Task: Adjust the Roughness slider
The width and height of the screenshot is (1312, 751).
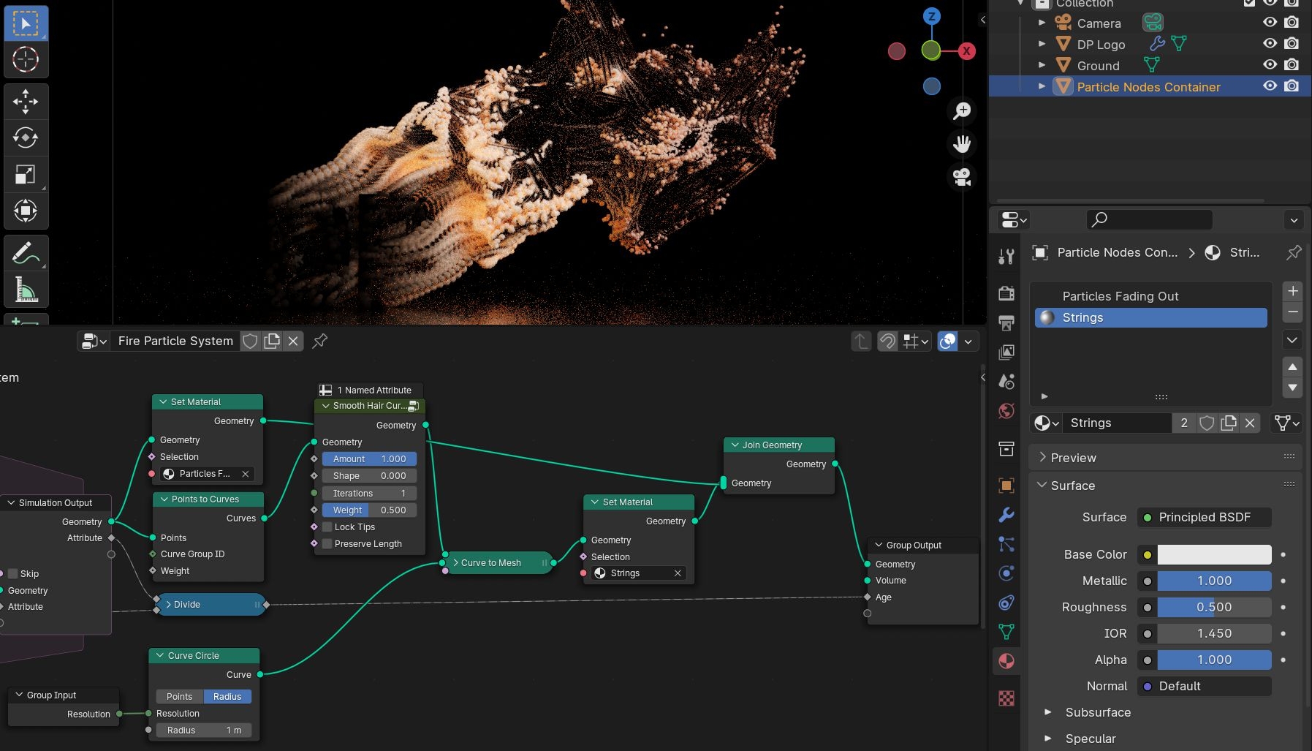Action: pos(1214,608)
